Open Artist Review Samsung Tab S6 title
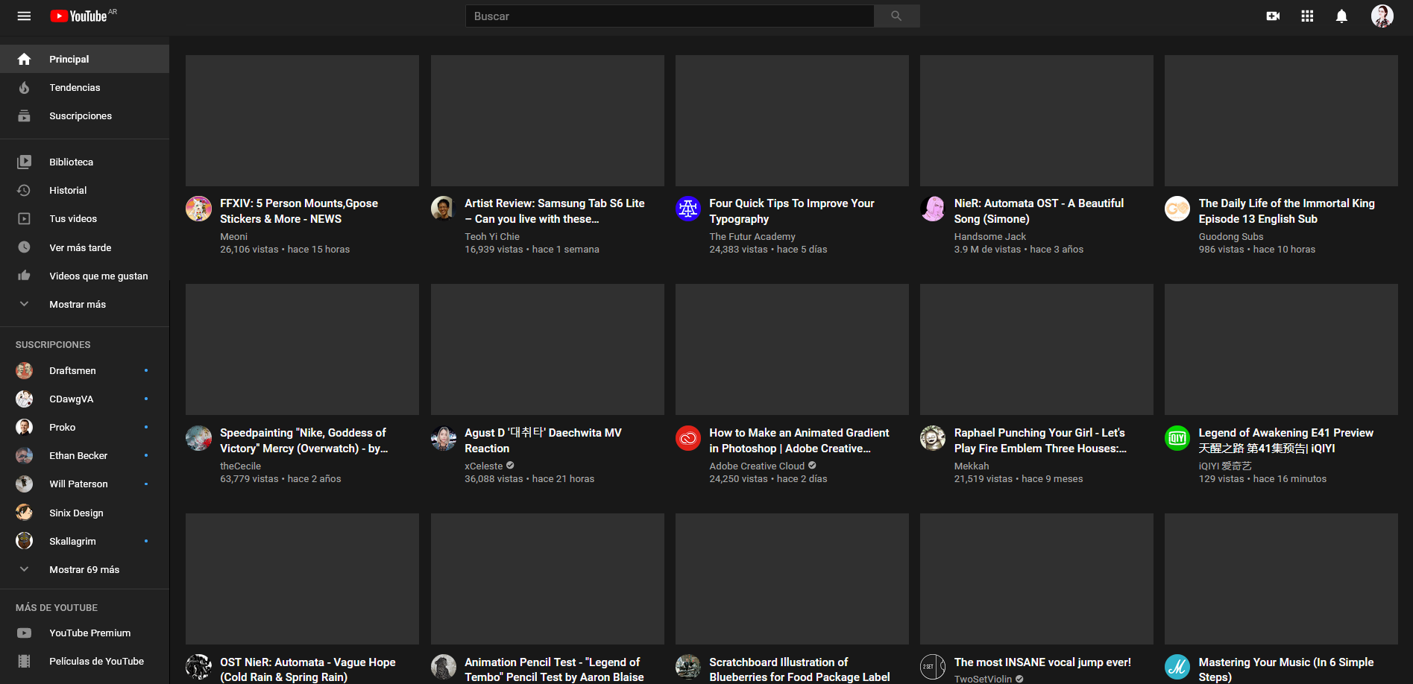The height and width of the screenshot is (684, 1413). pyautogui.click(x=555, y=211)
